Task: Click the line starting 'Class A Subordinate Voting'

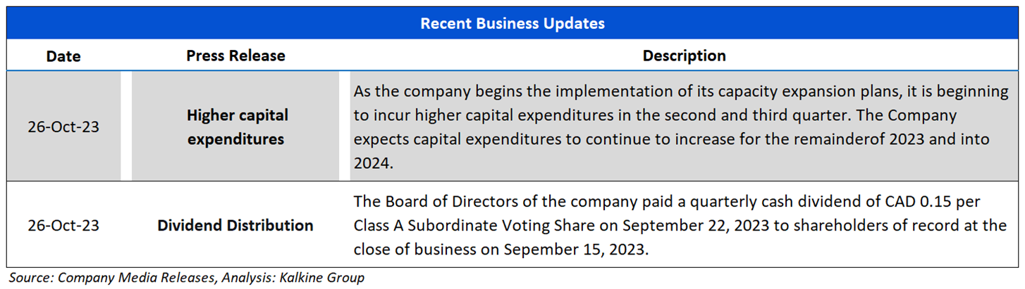Action: tap(680, 226)
